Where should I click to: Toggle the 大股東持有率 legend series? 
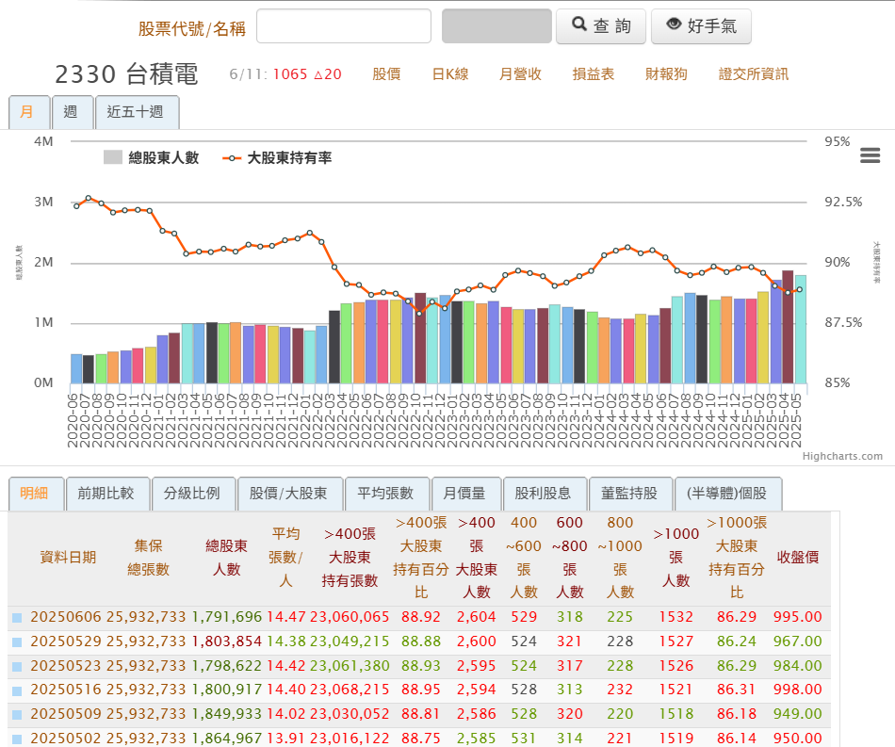[x=277, y=158]
